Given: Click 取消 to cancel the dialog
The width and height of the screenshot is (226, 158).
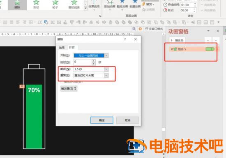Looking at the screenshot, I should click(127, 120).
